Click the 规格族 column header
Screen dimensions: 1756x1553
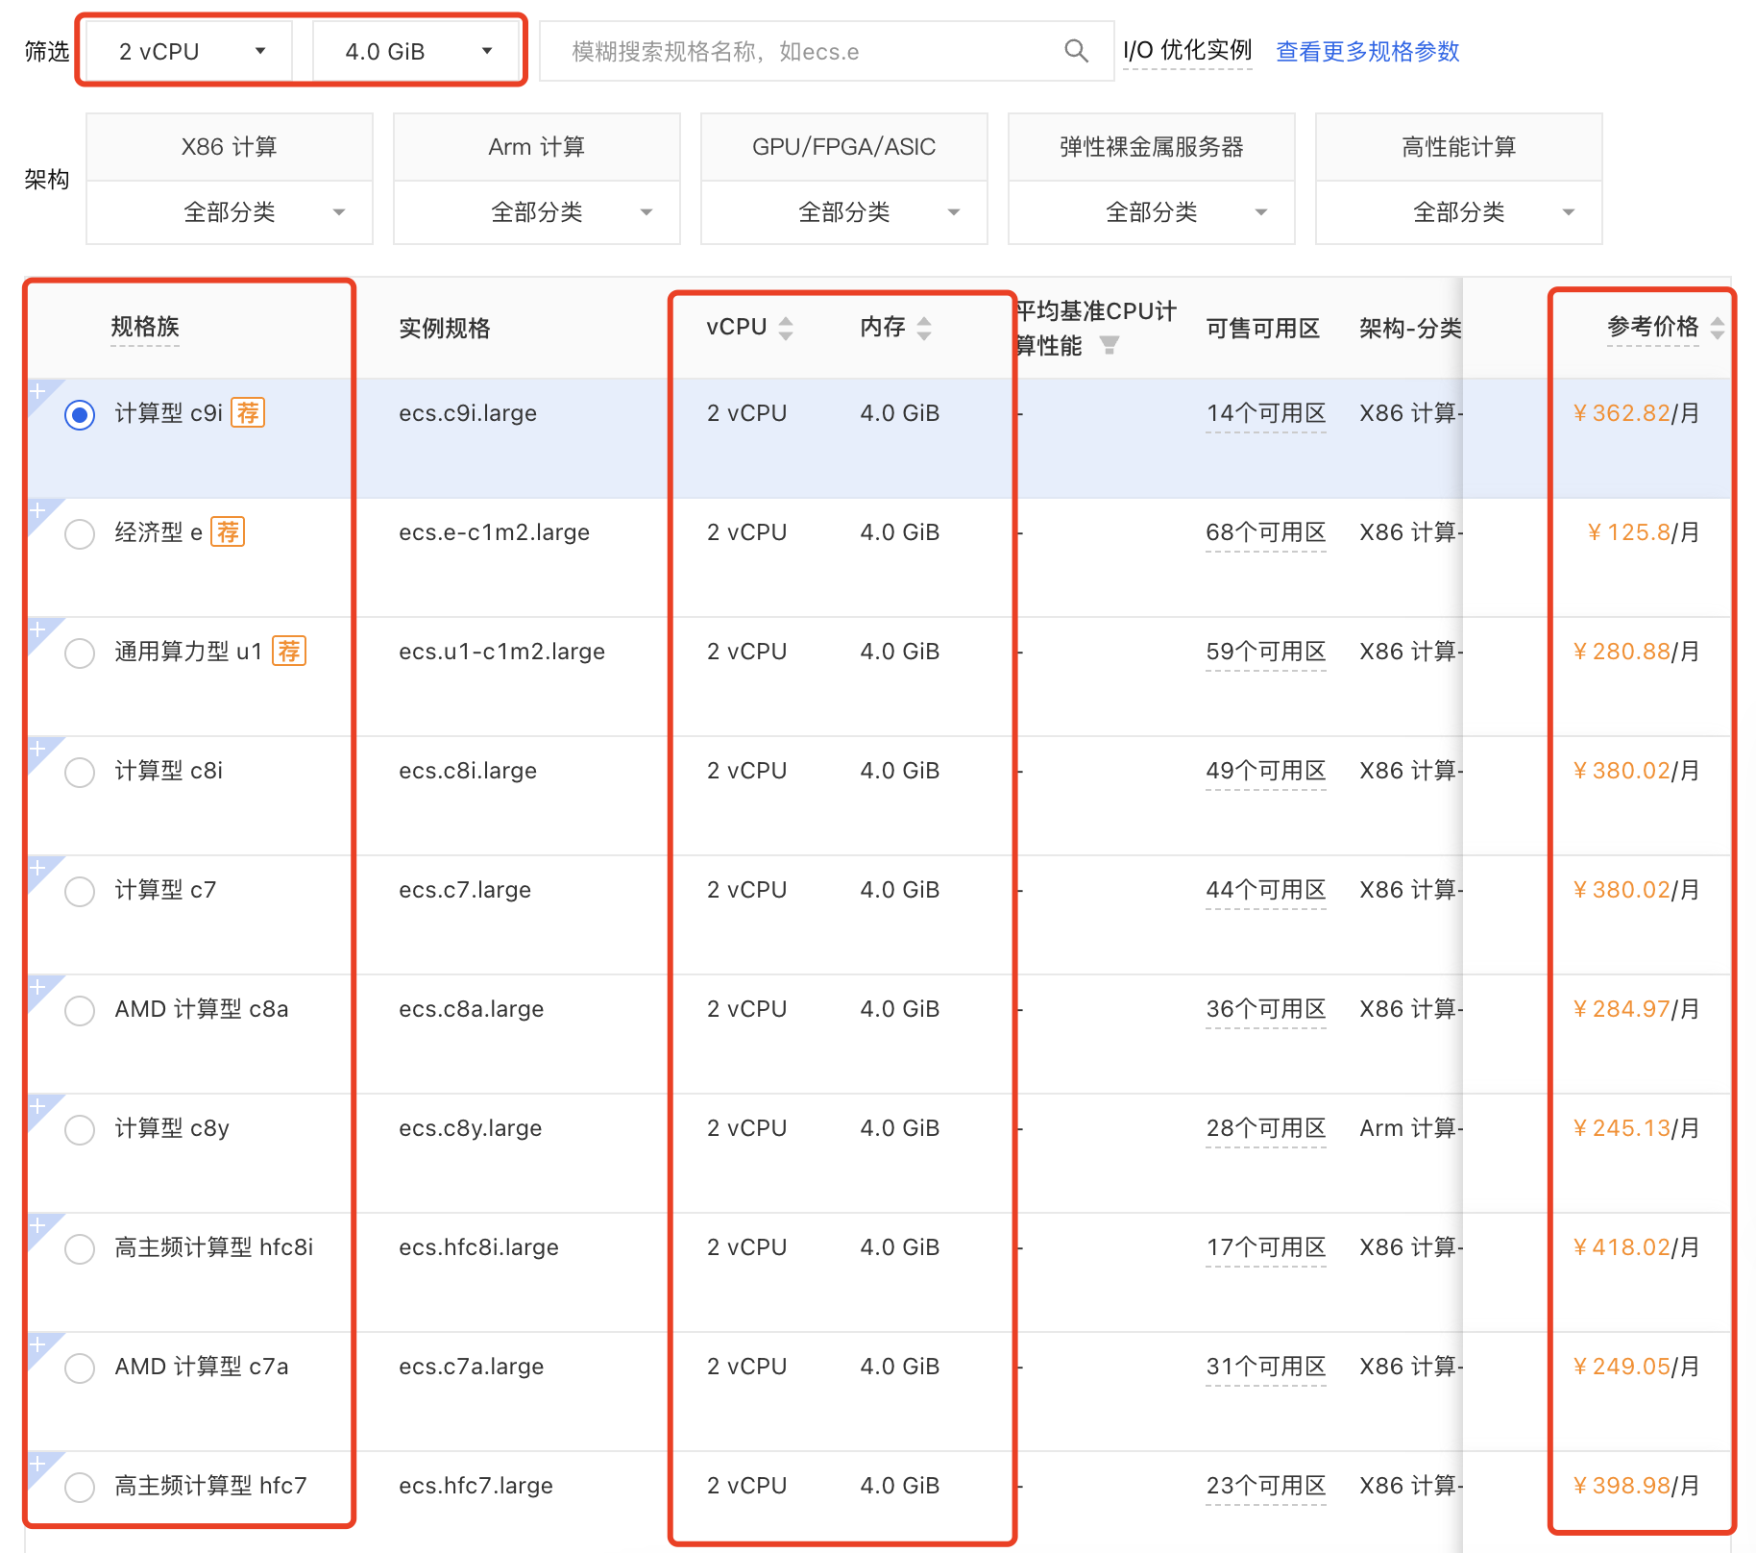click(145, 327)
